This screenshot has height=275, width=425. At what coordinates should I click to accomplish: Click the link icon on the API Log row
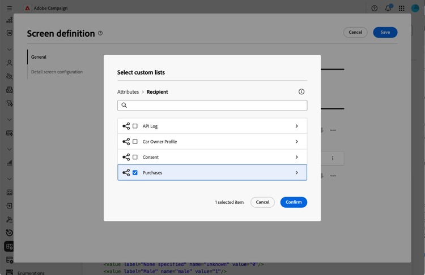pos(126,126)
